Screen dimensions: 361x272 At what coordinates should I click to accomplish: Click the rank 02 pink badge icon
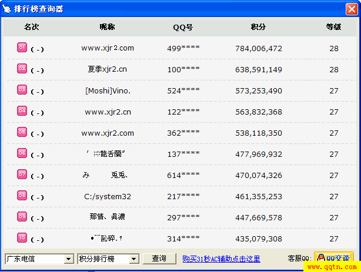pyautogui.click(x=22, y=69)
